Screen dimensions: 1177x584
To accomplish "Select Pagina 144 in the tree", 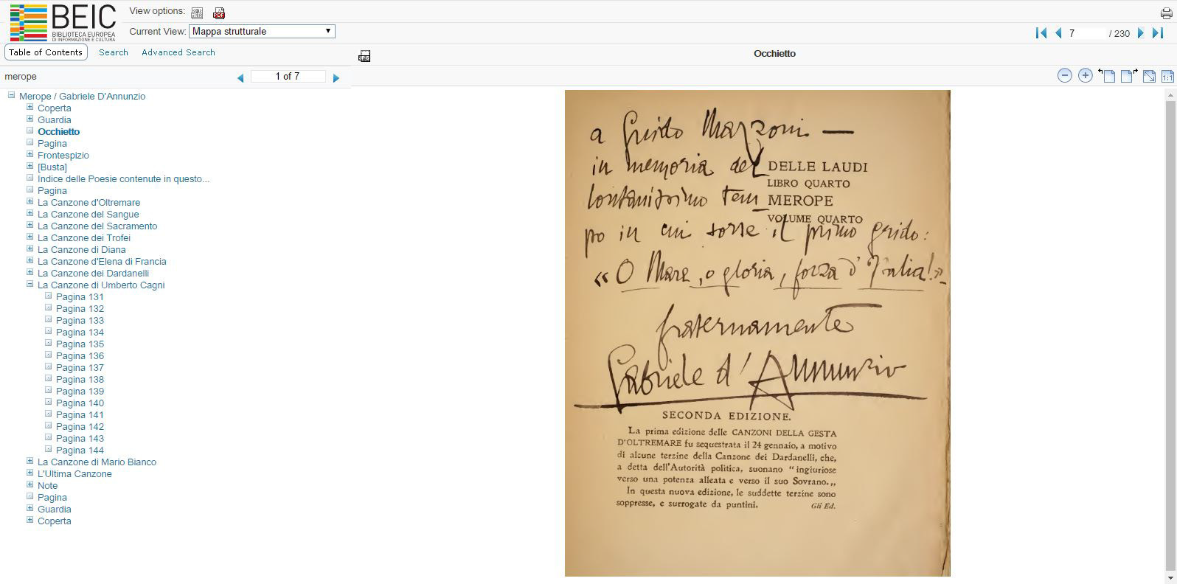I will (x=80, y=450).
